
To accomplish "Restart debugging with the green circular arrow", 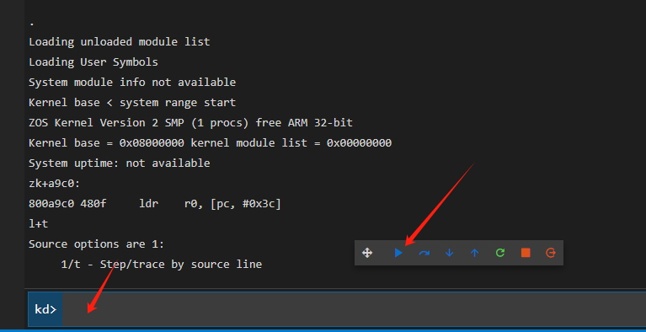I will [x=500, y=253].
